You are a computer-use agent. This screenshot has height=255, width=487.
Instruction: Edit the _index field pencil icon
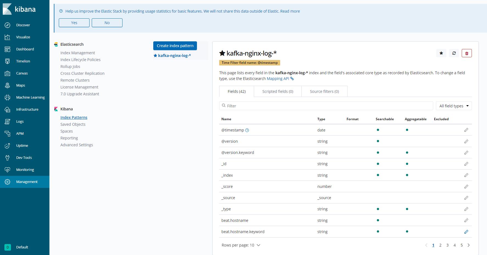[466, 175]
